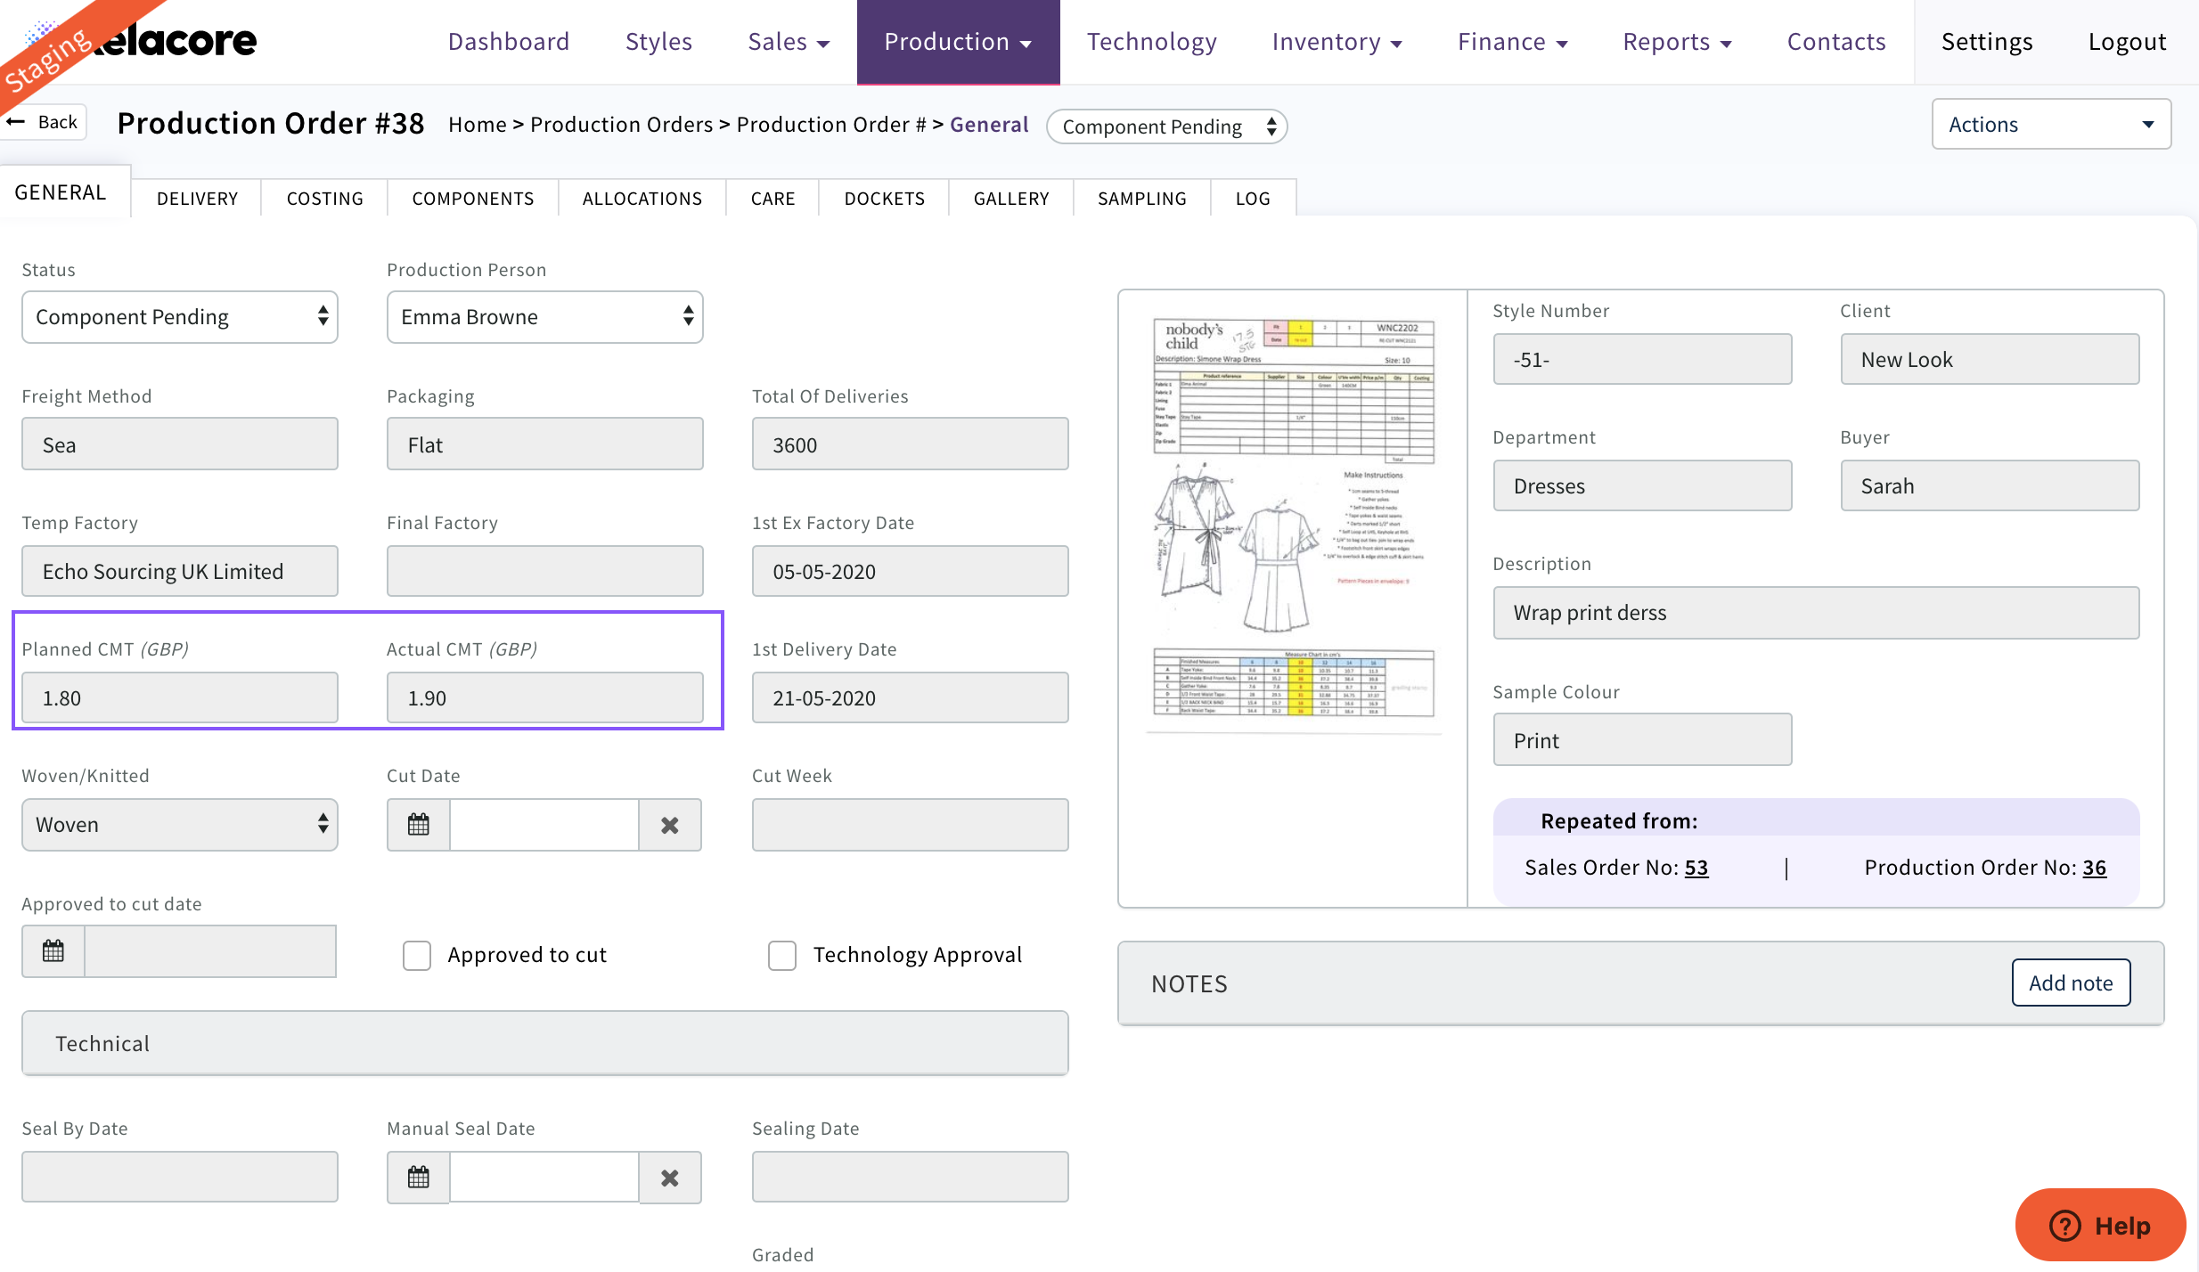Open the Approved to cut date calendar
2199x1272 pixels.
tap(53, 951)
